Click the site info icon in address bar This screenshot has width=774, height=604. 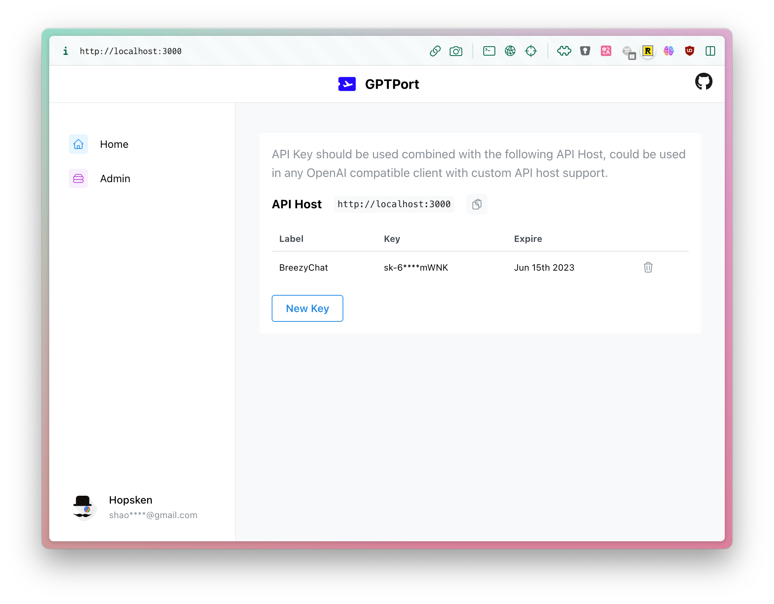66,51
